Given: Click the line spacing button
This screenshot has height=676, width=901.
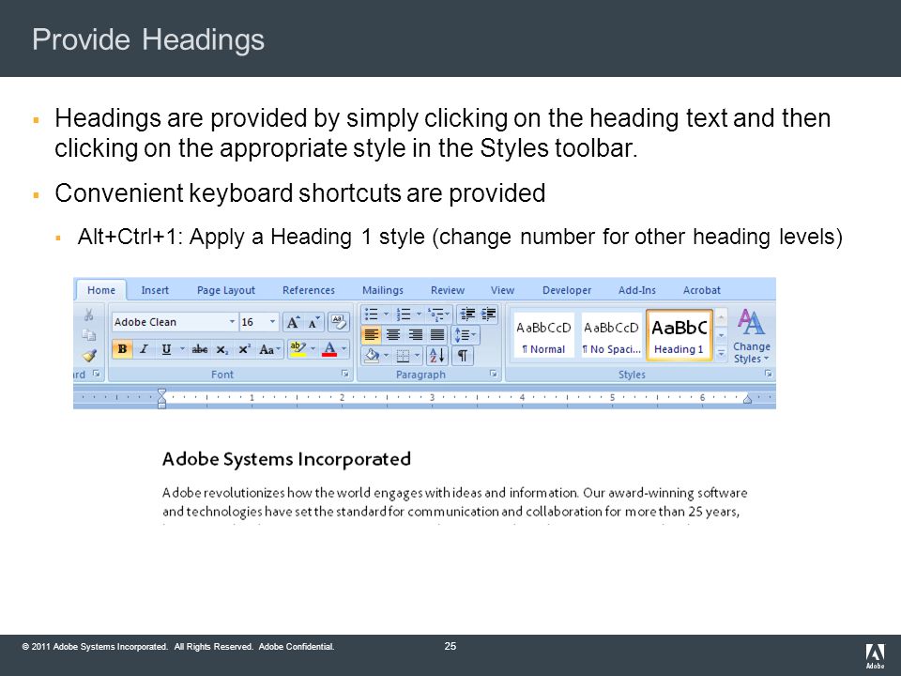Looking at the screenshot, I should (x=466, y=334).
